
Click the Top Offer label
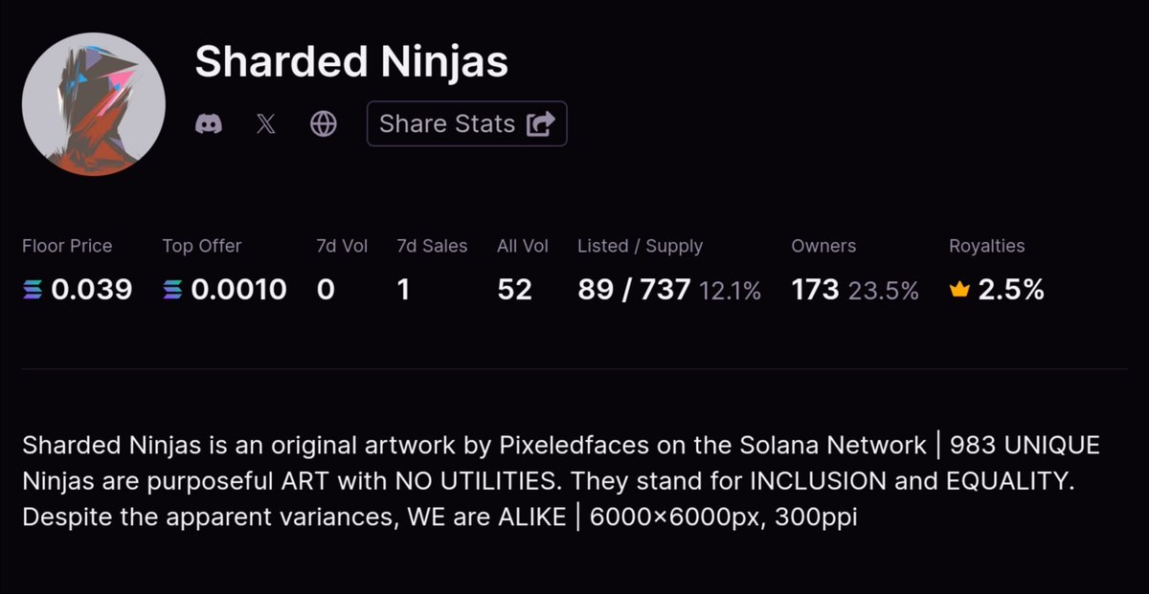click(202, 246)
